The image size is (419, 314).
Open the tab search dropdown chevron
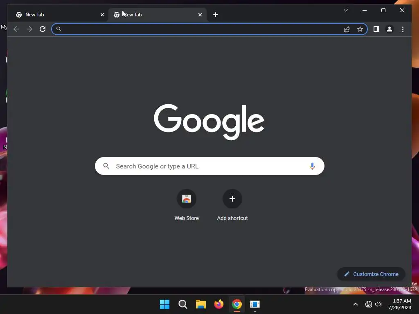pyautogui.click(x=345, y=10)
